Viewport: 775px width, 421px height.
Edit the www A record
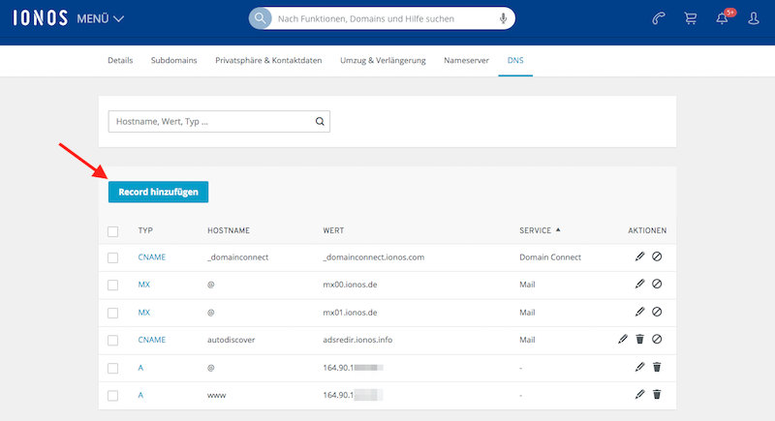pyautogui.click(x=640, y=394)
